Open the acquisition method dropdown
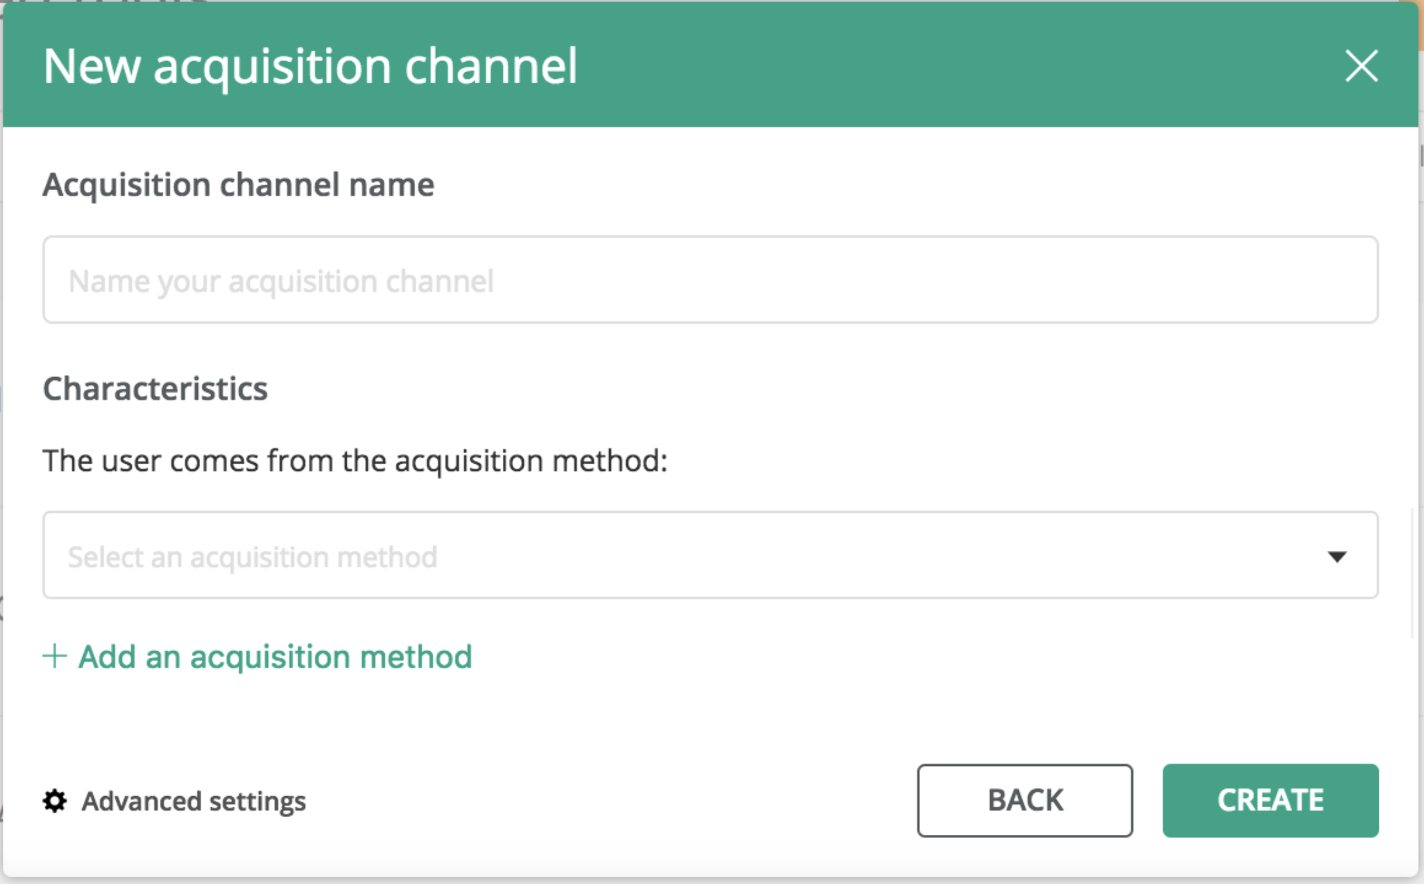This screenshot has height=884, width=1424. pyautogui.click(x=710, y=555)
